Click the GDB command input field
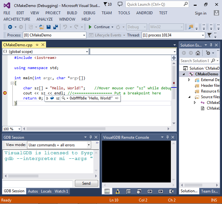This screenshot has width=222, height=204. point(37,183)
